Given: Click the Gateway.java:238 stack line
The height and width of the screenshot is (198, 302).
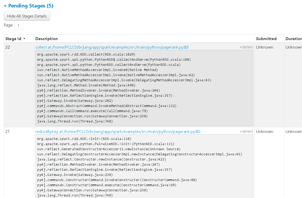Looking at the screenshot, I should pos(75,175).
